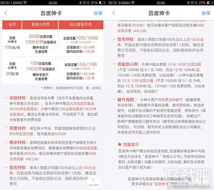Tap the Wi-Fi icon in left status bar
Screen dimensions: 214x190
[25, 3]
